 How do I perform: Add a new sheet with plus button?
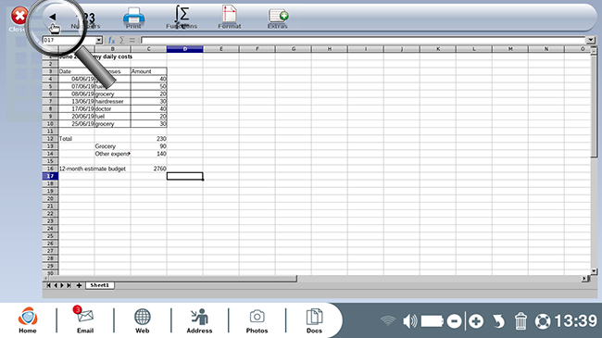[79, 285]
